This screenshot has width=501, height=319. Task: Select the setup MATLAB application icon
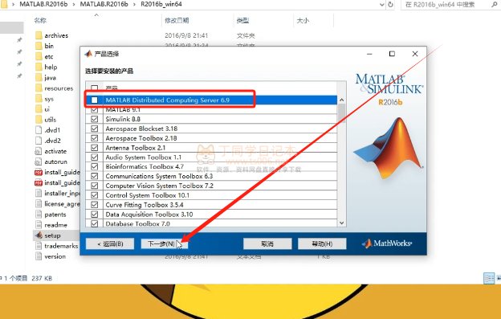click(39, 235)
